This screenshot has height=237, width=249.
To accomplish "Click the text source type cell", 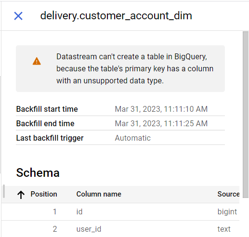I will point(224,229).
